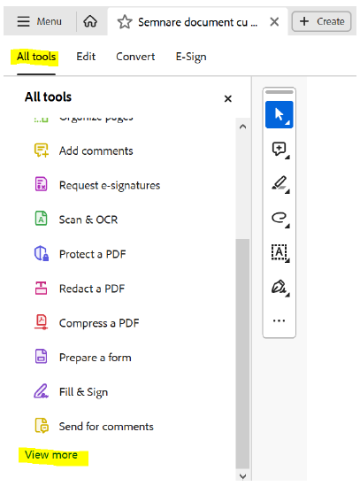Star the Semnare document tab
The image size is (360, 486).
click(x=125, y=22)
